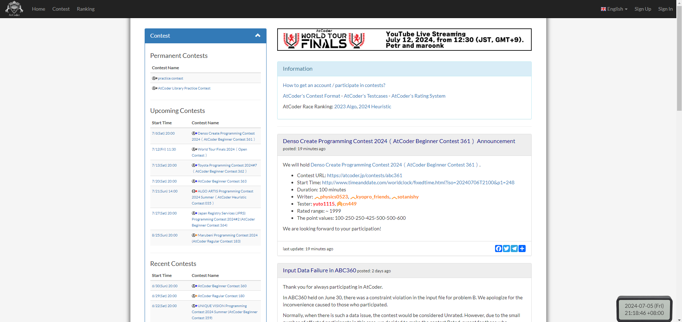Click the World Tour Finals banner

coord(404,40)
